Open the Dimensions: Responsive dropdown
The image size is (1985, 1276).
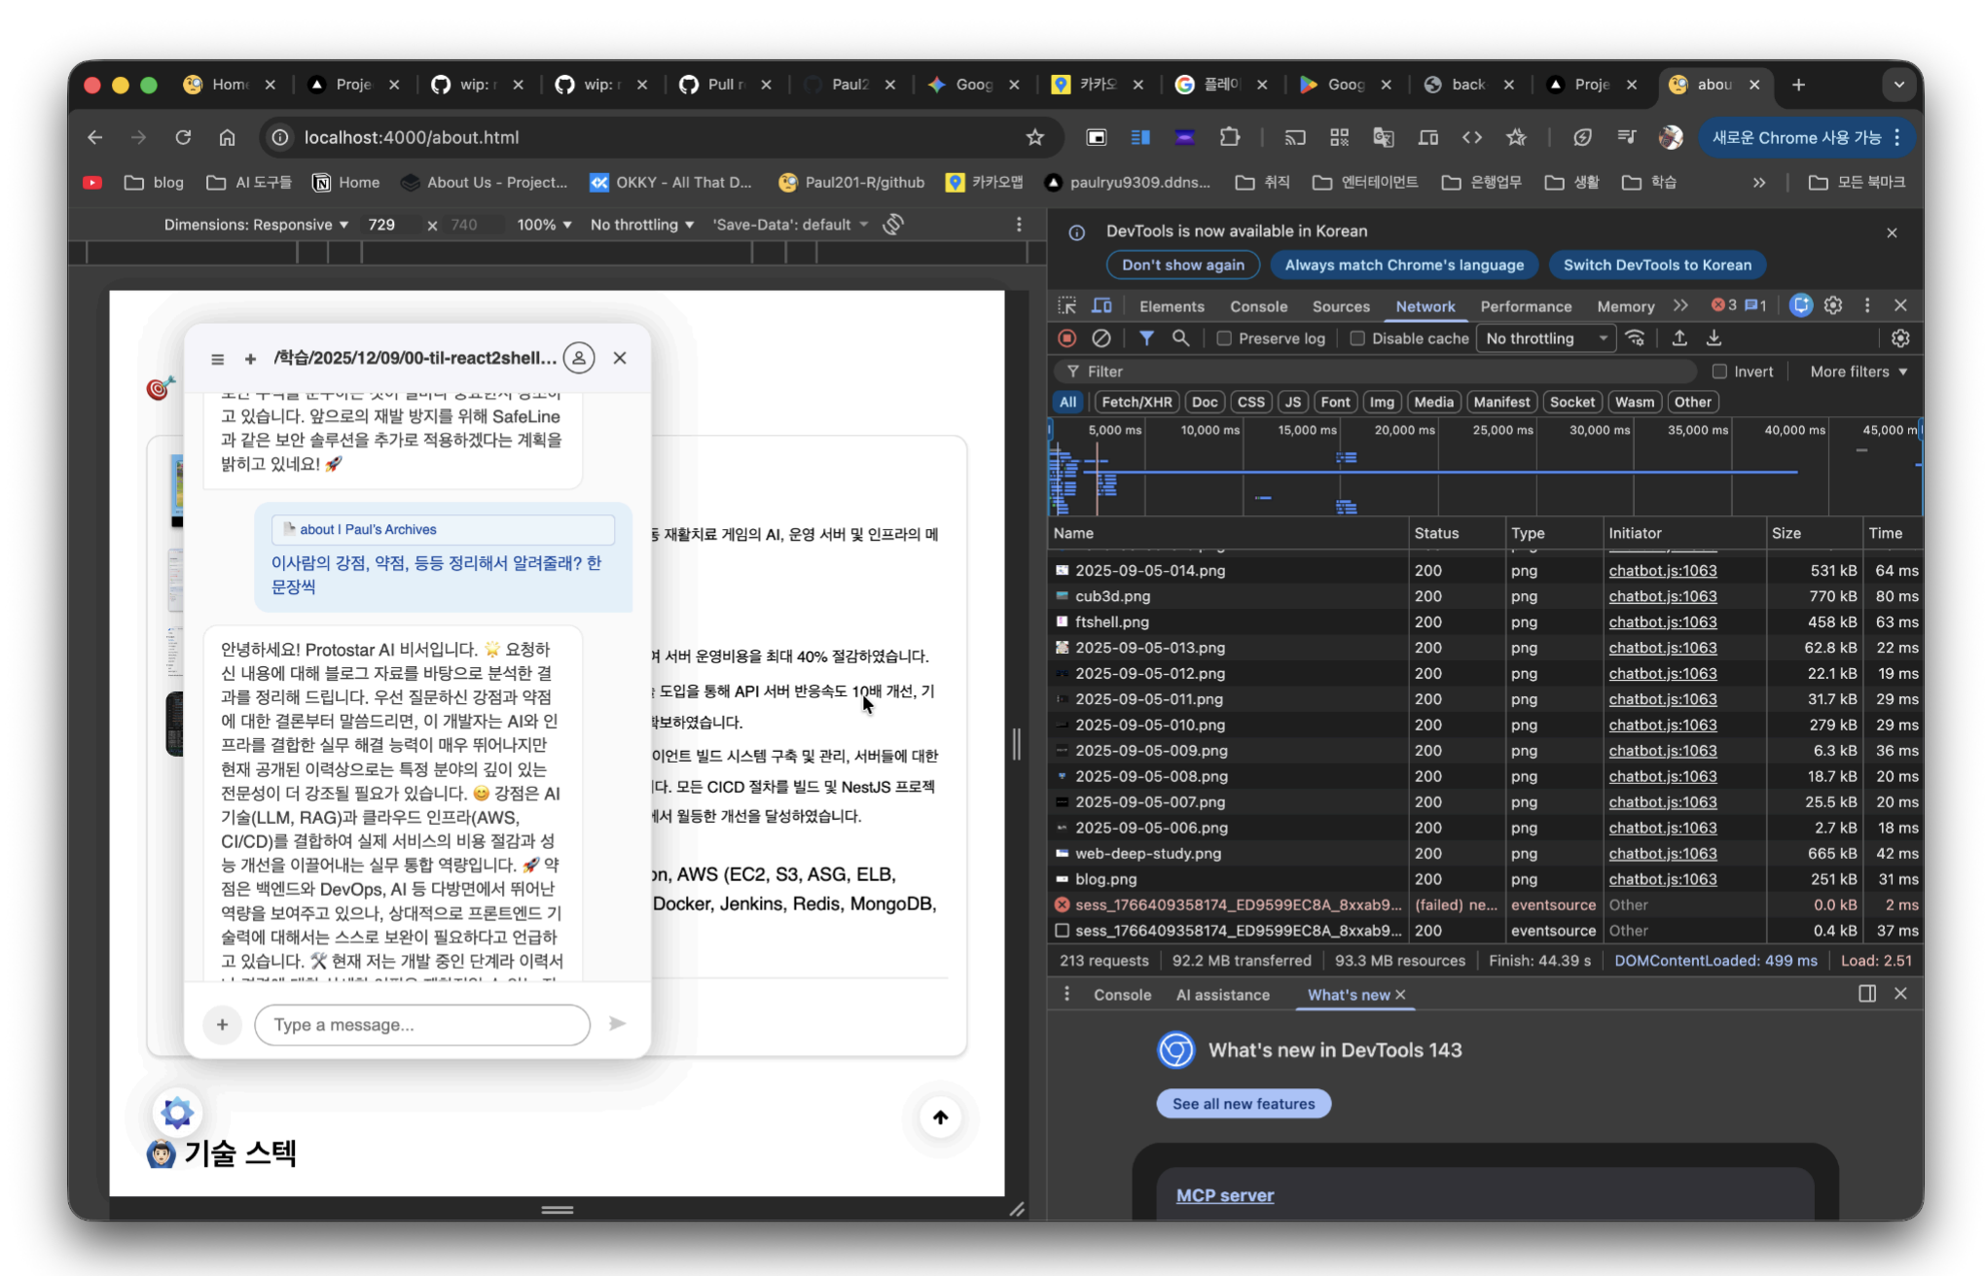256,225
